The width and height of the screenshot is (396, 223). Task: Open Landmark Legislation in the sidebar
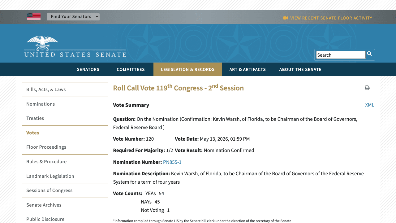(x=65, y=176)
